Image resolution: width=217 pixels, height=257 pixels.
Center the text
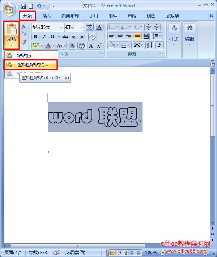tap(120, 36)
